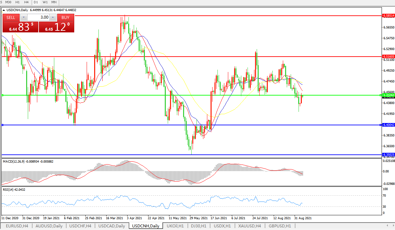
Task: Select the green 6.45060 horizontal line handle
Action: click(x=2, y=95)
